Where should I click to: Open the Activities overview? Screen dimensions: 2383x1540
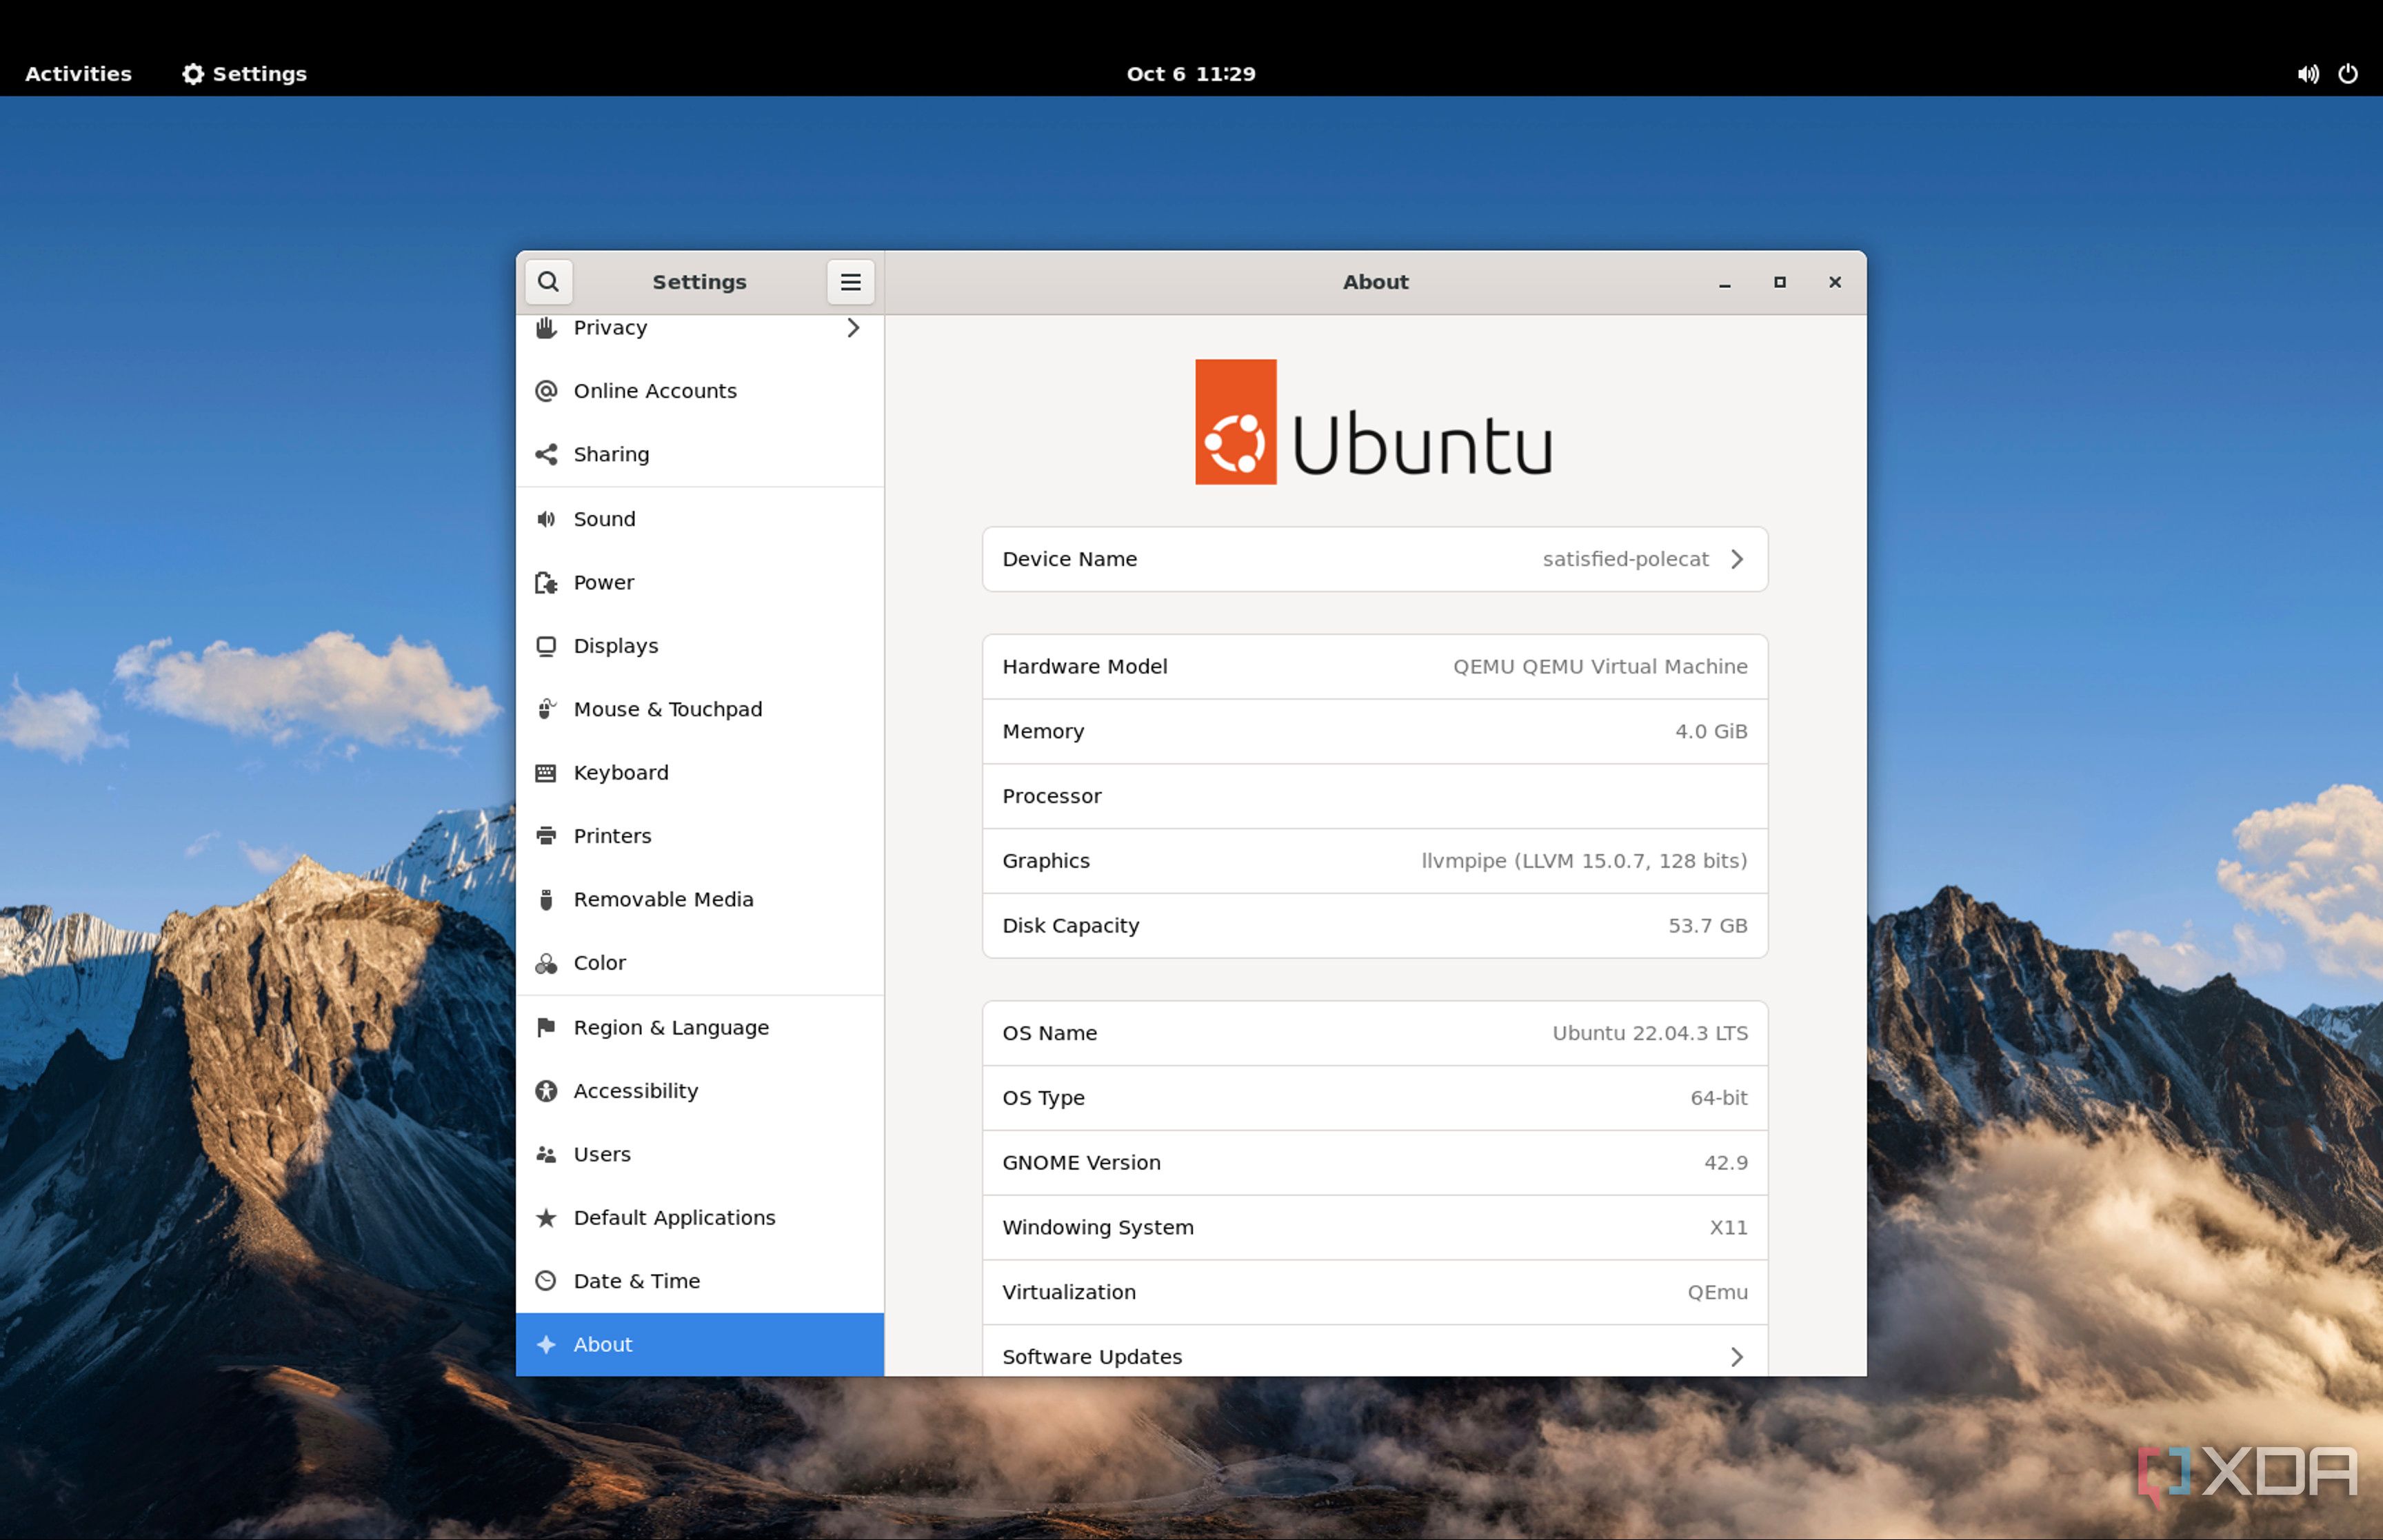[x=78, y=74]
